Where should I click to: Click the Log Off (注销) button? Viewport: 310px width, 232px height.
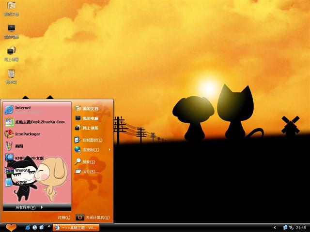[x=64, y=217]
